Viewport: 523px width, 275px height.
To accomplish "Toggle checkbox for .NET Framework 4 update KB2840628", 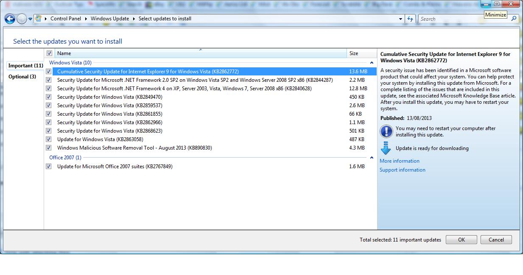I will click(x=48, y=89).
